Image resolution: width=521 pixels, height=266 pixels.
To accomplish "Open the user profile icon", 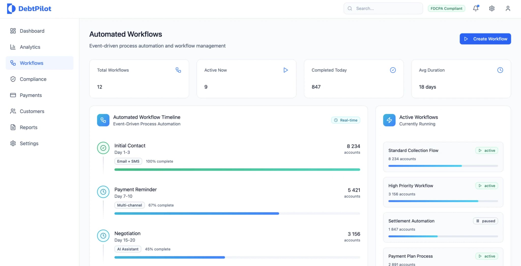I will coord(508,8).
